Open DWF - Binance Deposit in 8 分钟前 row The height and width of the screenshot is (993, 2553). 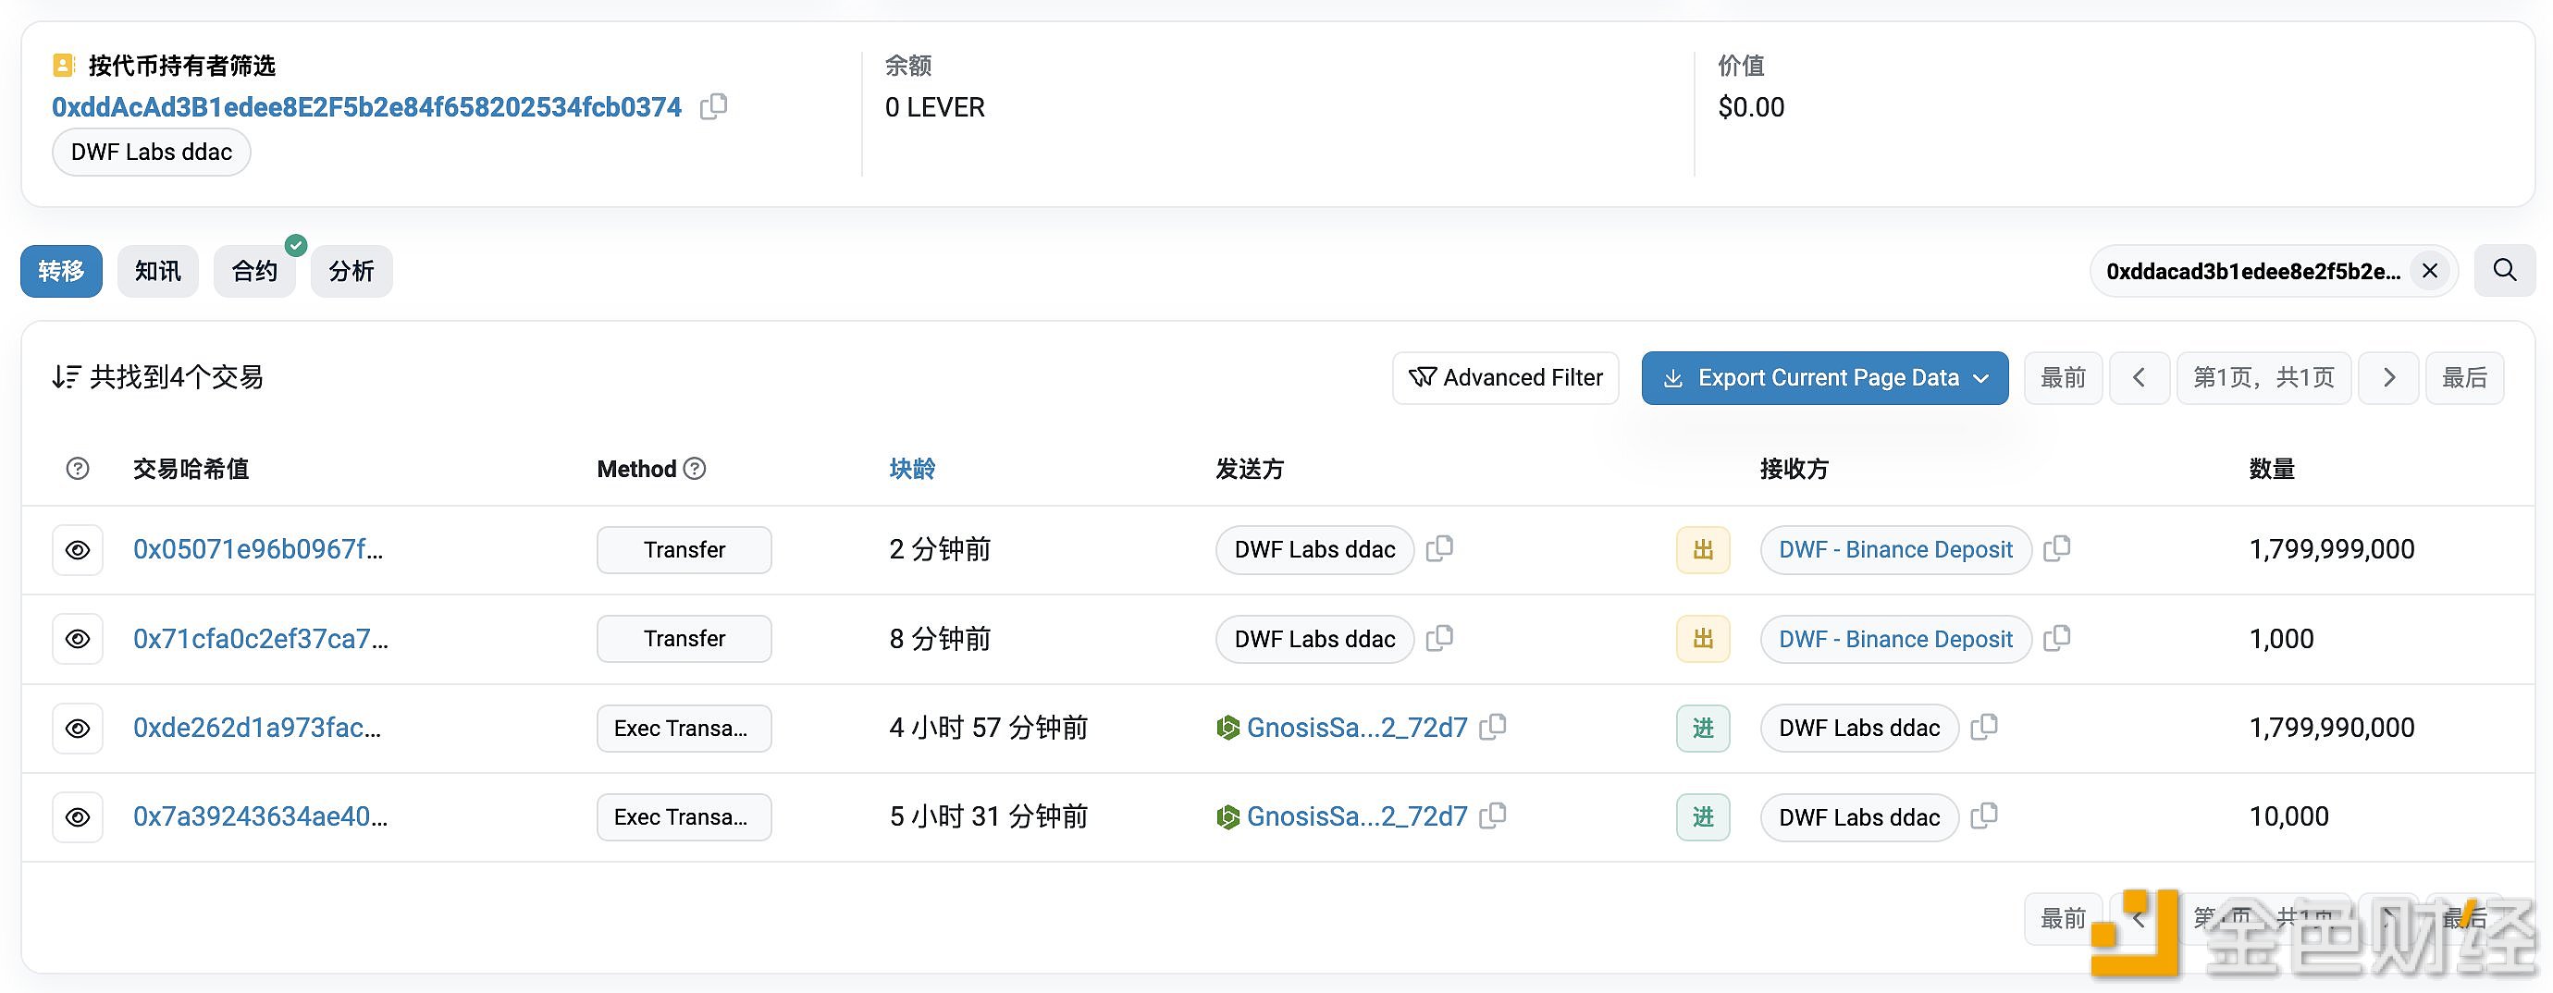(1896, 639)
